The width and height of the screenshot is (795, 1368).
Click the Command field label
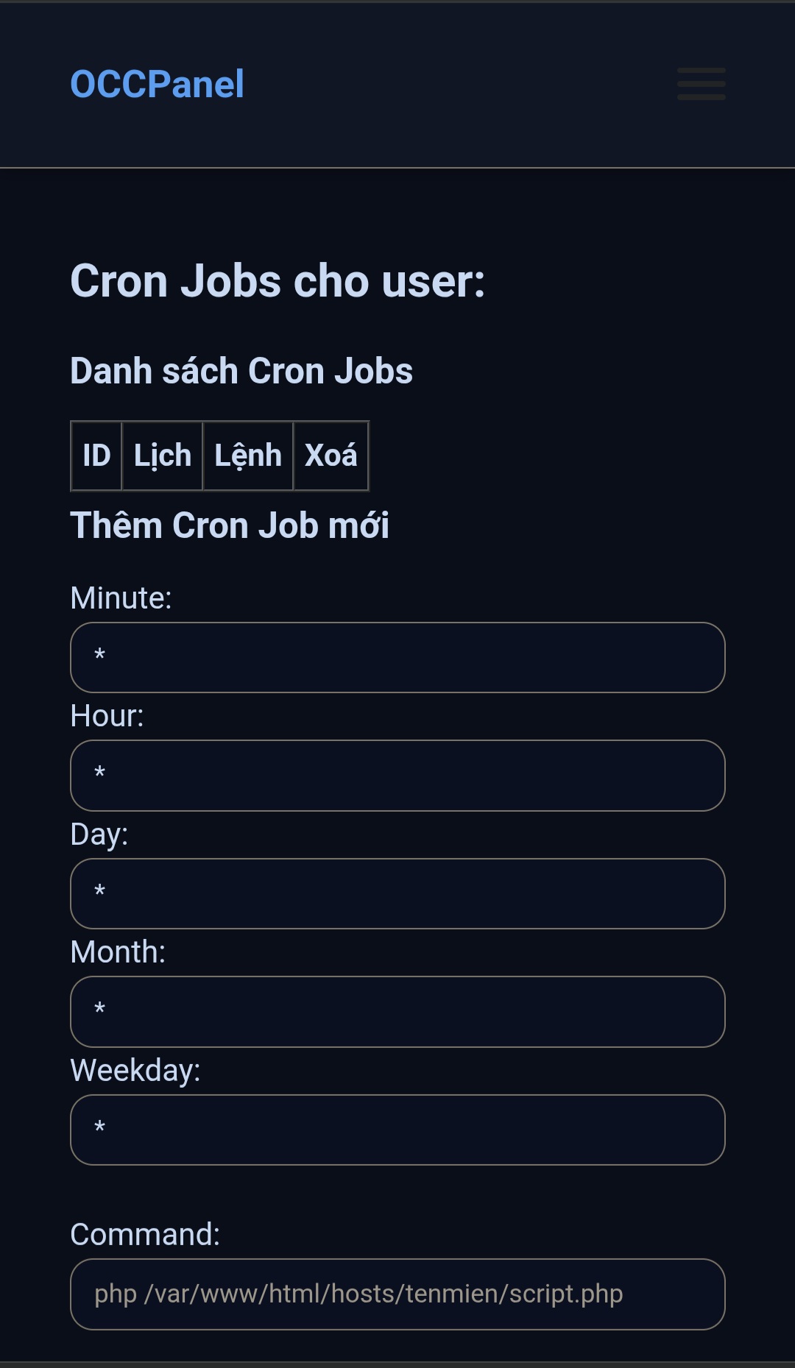click(145, 1234)
